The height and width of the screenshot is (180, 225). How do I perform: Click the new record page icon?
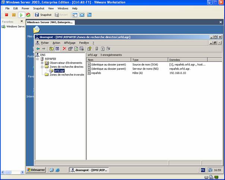coord(102,49)
